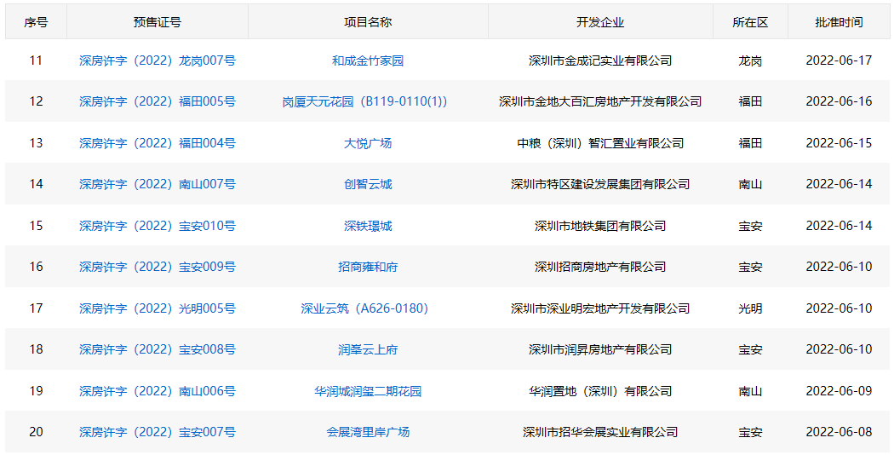Viewport: 894px width, 455px height.
Task: Open permit link 深房许字（2022）龙岗007号
Action: tap(158, 60)
